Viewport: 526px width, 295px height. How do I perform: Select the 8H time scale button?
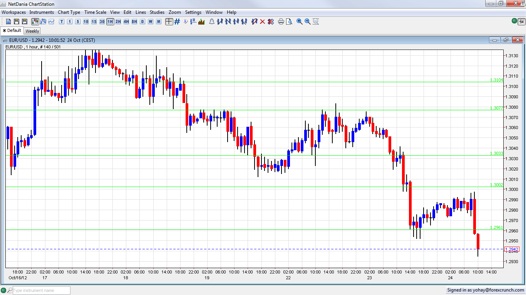(x=134, y=22)
